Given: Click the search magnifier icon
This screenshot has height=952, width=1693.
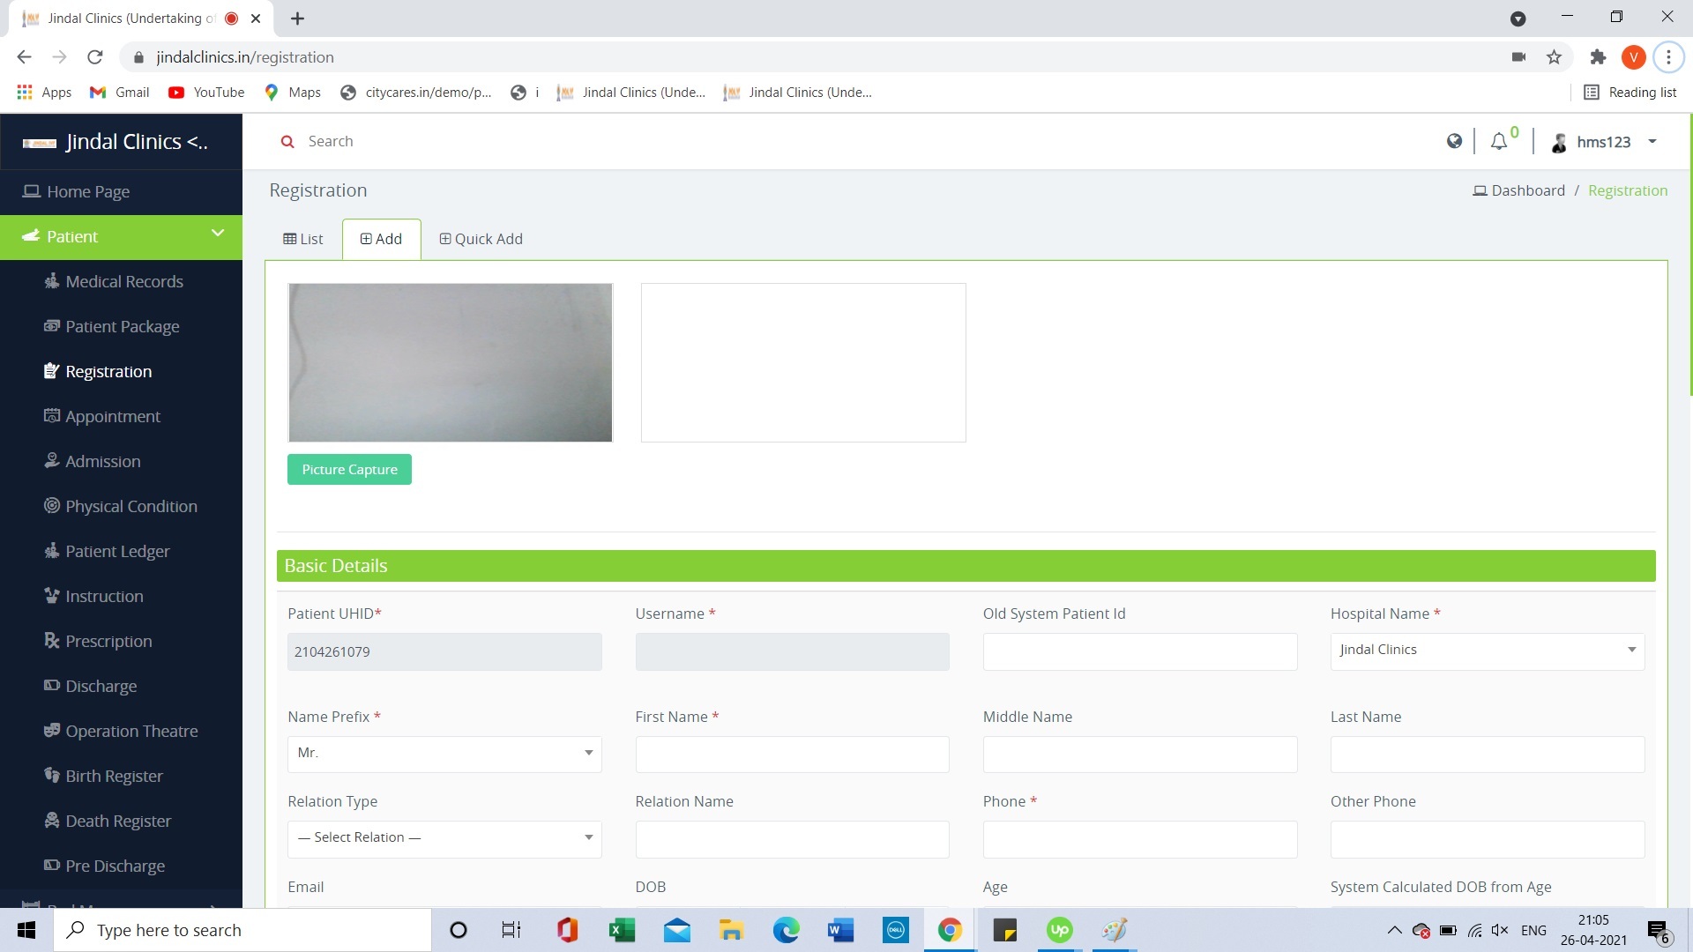Looking at the screenshot, I should [287, 142].
